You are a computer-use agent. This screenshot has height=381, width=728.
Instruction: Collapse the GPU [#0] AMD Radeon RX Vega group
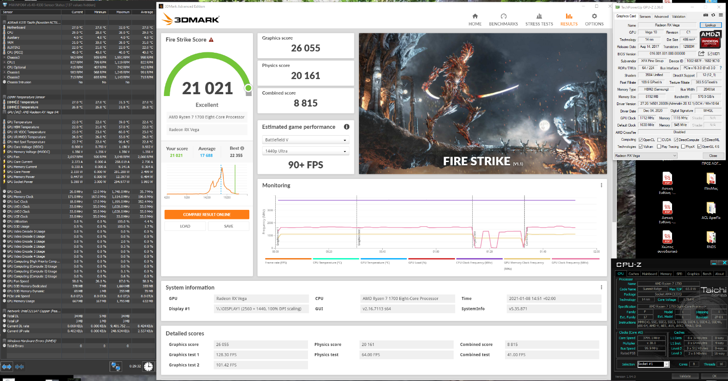(x=5, y=112)
